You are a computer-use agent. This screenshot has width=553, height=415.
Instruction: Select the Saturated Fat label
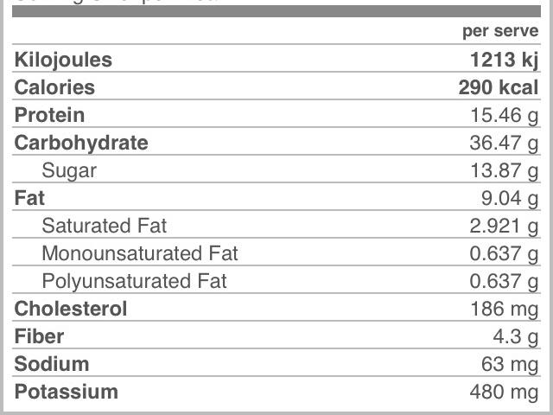[104, 226]
